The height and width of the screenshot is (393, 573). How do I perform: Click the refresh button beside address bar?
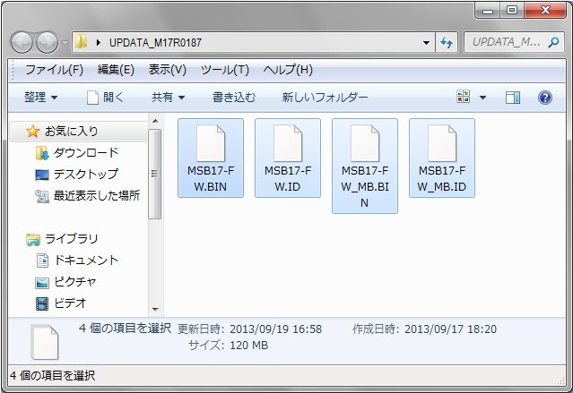[x=447, y=42]
